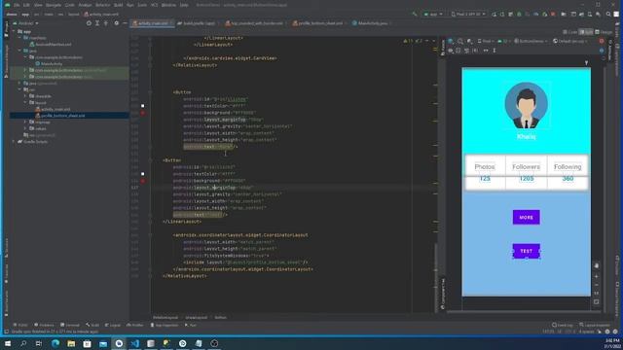Click the Expand All icon in Project panel
This screenshot has width=623, height=350.
click(x=97, y=23)
